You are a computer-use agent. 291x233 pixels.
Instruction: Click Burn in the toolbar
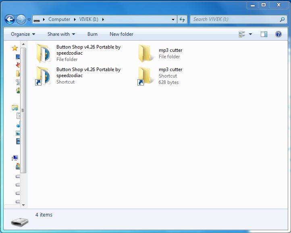click(92, 34)
